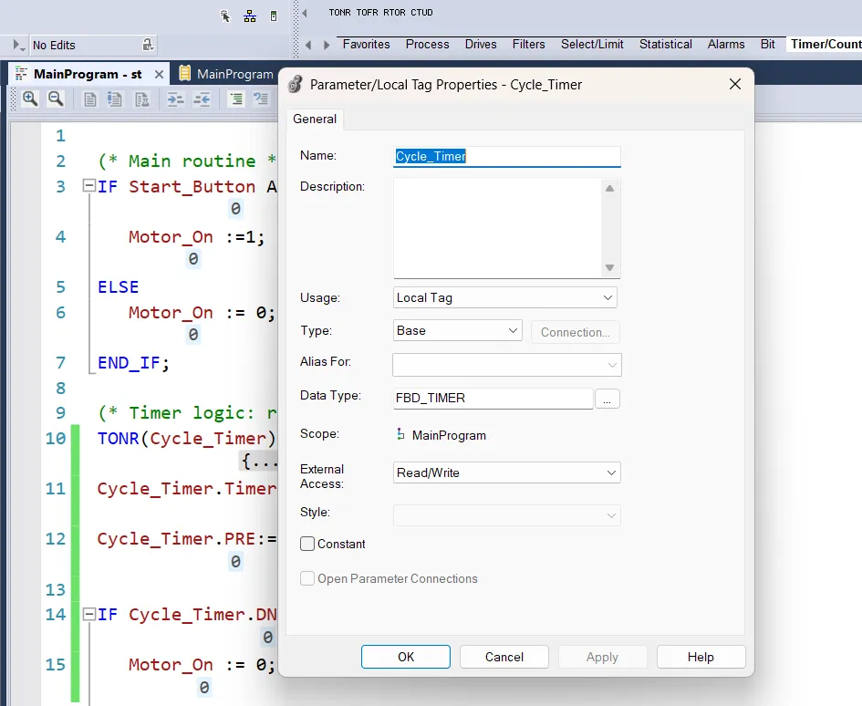Click the decrease indent icon
Screen dimensions: 862x706
(x=202, y=99)
